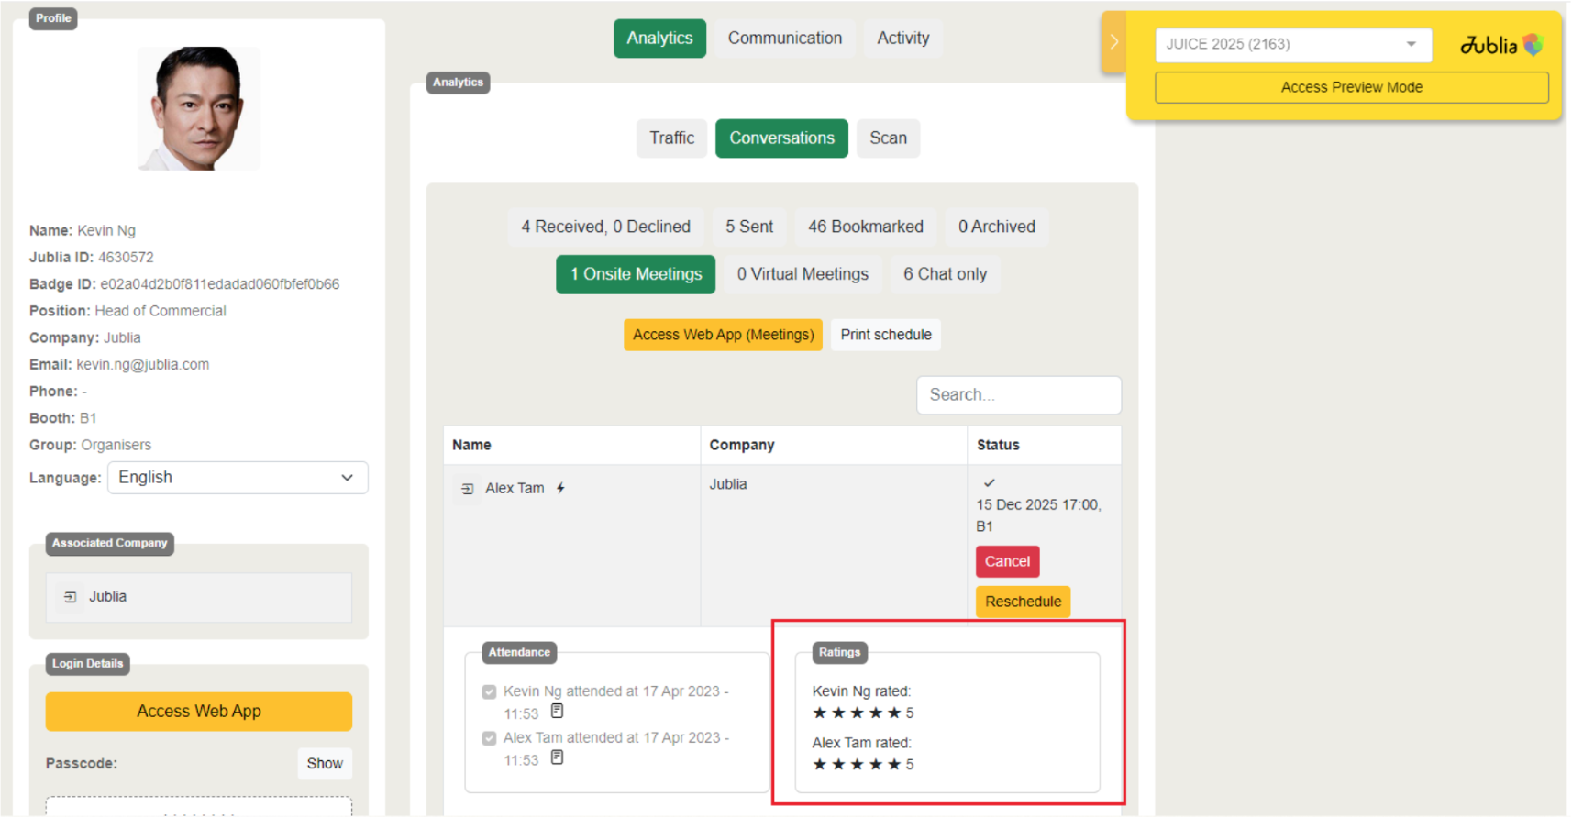The image size is (1572, 818).
Task: Click the conversations Search field
Action: pyautogui.click(x=1018, y=395)
